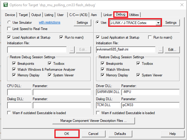187x140 pixels.
Task: Switch to the Utilities tab
Action: click(134, 15)
